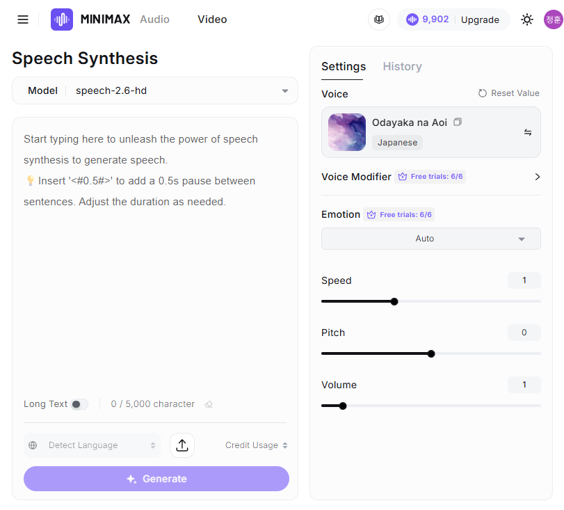Enable the Long Text toggle

pos(79,404)
